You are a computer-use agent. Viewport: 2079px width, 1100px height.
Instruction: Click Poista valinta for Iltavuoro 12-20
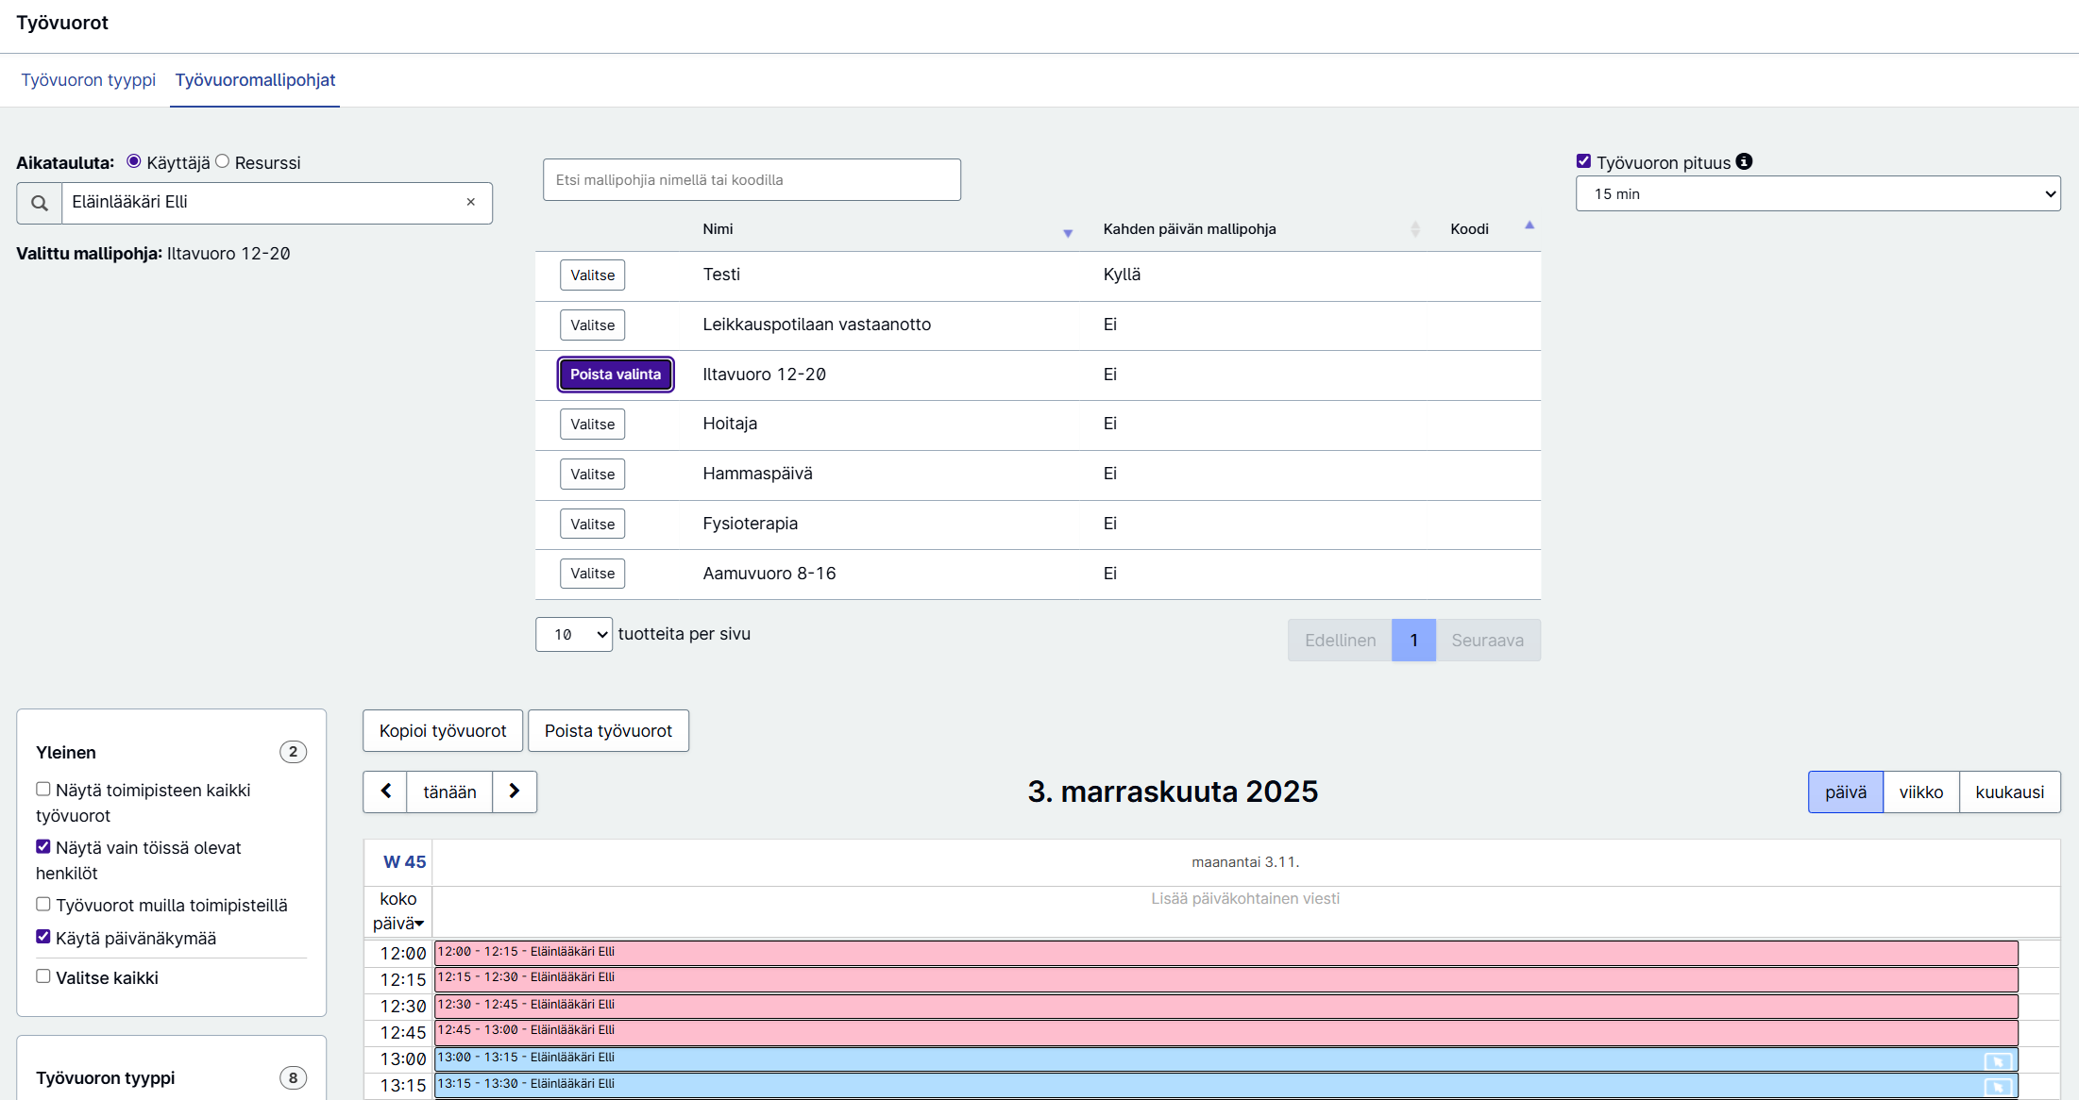(x=616, y=375)
